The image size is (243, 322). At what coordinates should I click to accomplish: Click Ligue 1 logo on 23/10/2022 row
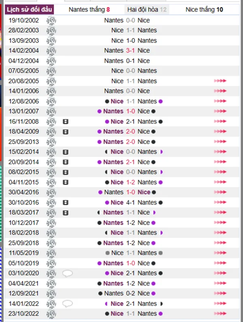[51, 313]
